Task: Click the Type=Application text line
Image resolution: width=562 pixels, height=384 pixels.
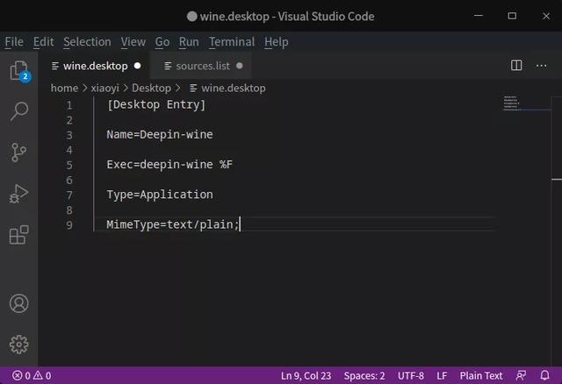Action: point(160,195)
